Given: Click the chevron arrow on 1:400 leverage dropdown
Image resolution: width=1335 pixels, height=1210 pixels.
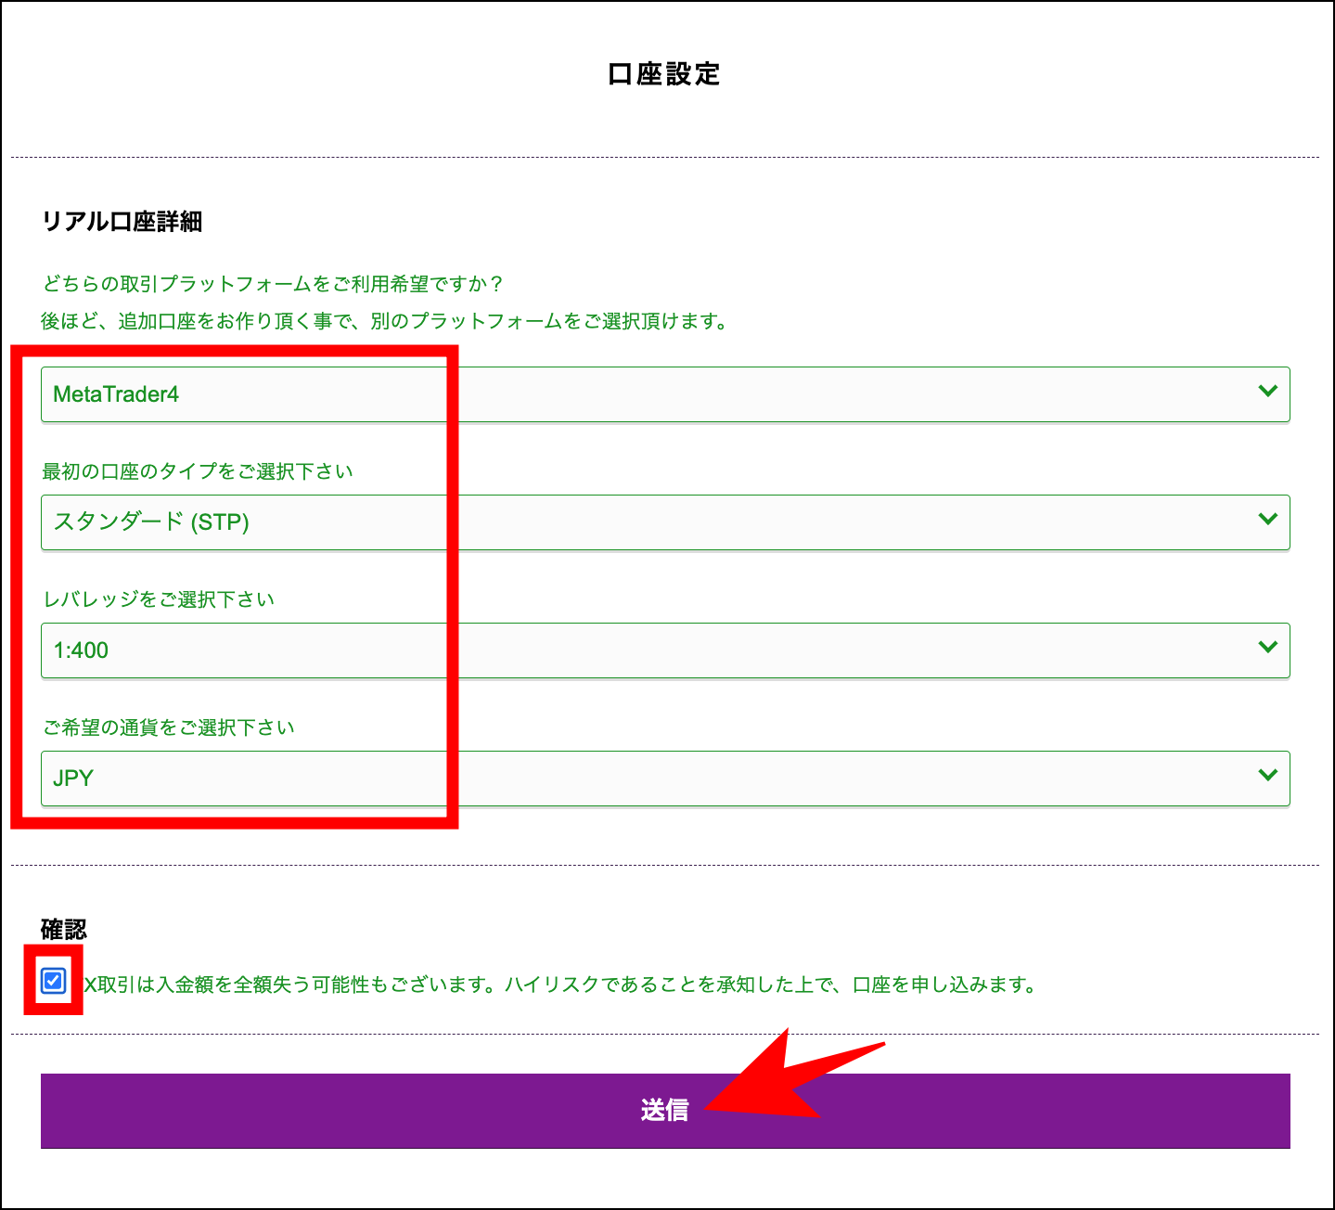Looking at the screenshot, I should coord(1267,648).
